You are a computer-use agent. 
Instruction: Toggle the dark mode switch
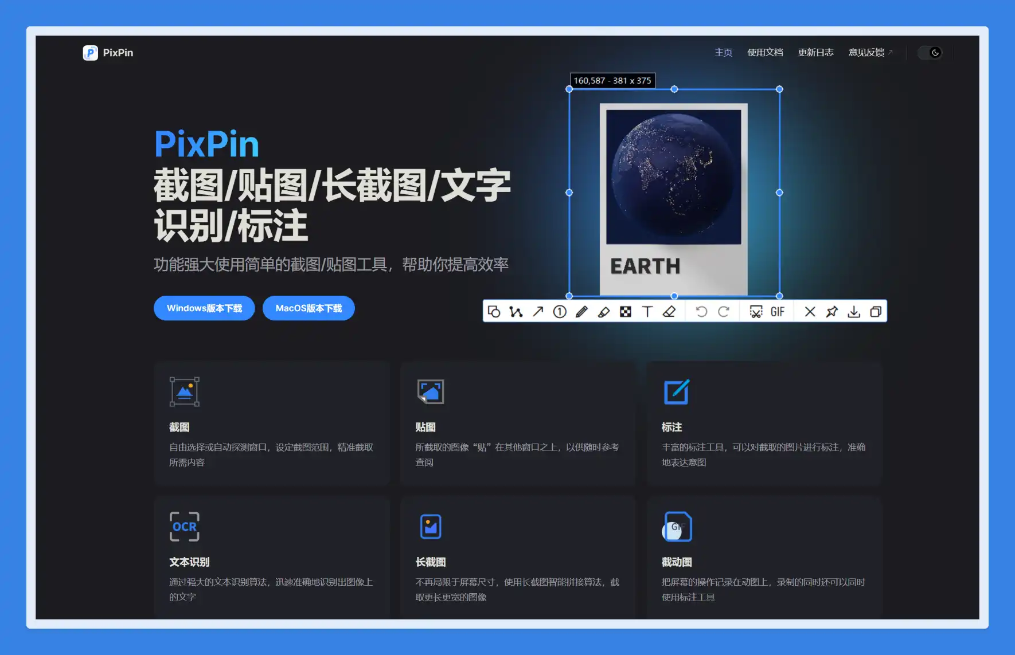tap(930, 53)
